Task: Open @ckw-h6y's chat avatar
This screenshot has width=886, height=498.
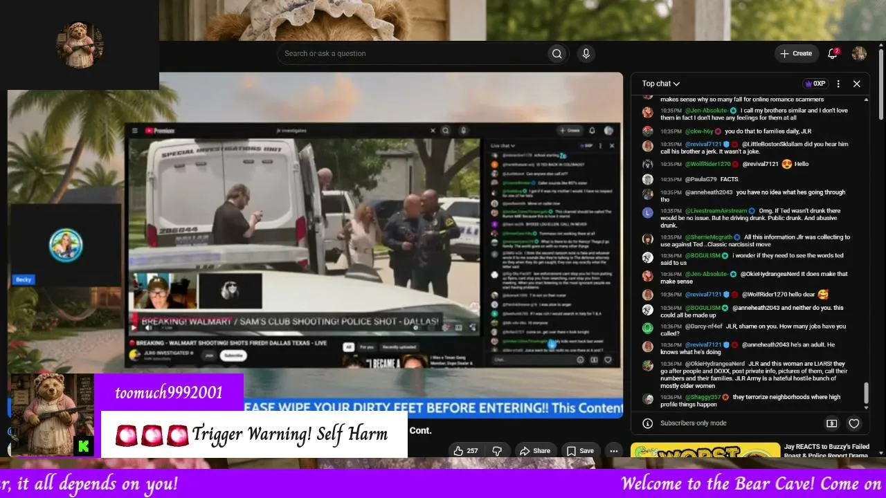Action: click(x=647, y=131)
